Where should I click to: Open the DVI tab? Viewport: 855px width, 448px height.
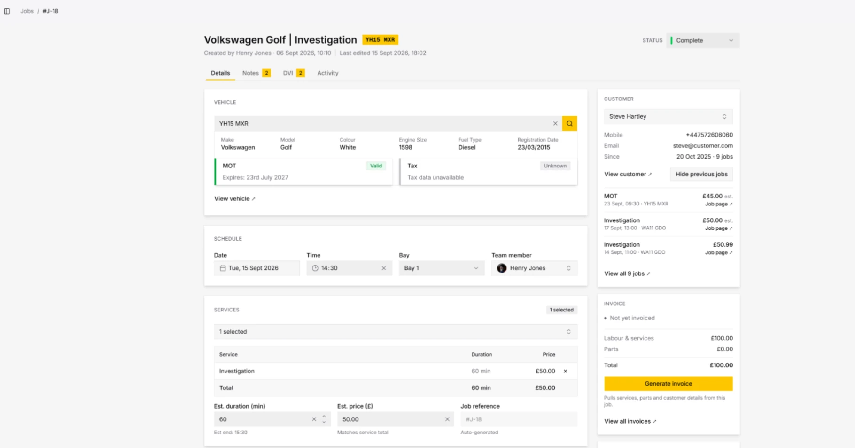tap(294, 73)
